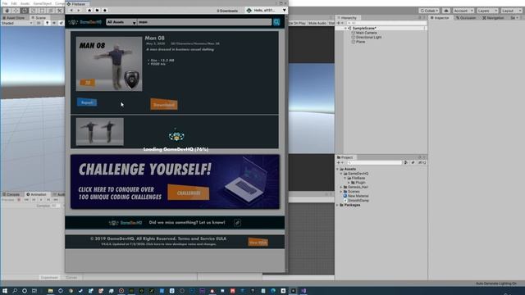This screenshot has height=295, width=525.
Task: Click the GameDevHQ logo in Filebase header
Action: tap(85, 22)
